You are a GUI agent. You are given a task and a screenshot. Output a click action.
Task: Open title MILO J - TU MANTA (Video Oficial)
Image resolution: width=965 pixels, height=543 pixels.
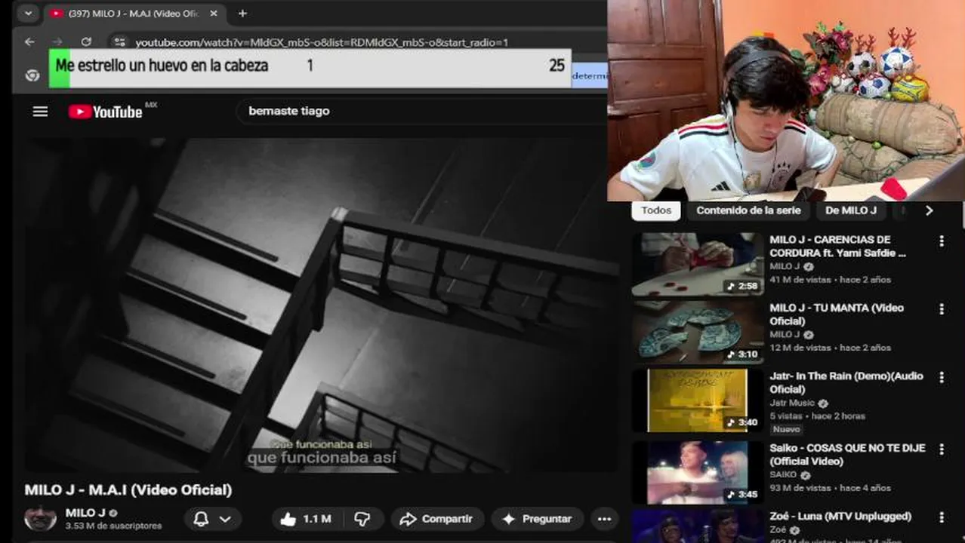pyautogui.click(x=837, y=314)
